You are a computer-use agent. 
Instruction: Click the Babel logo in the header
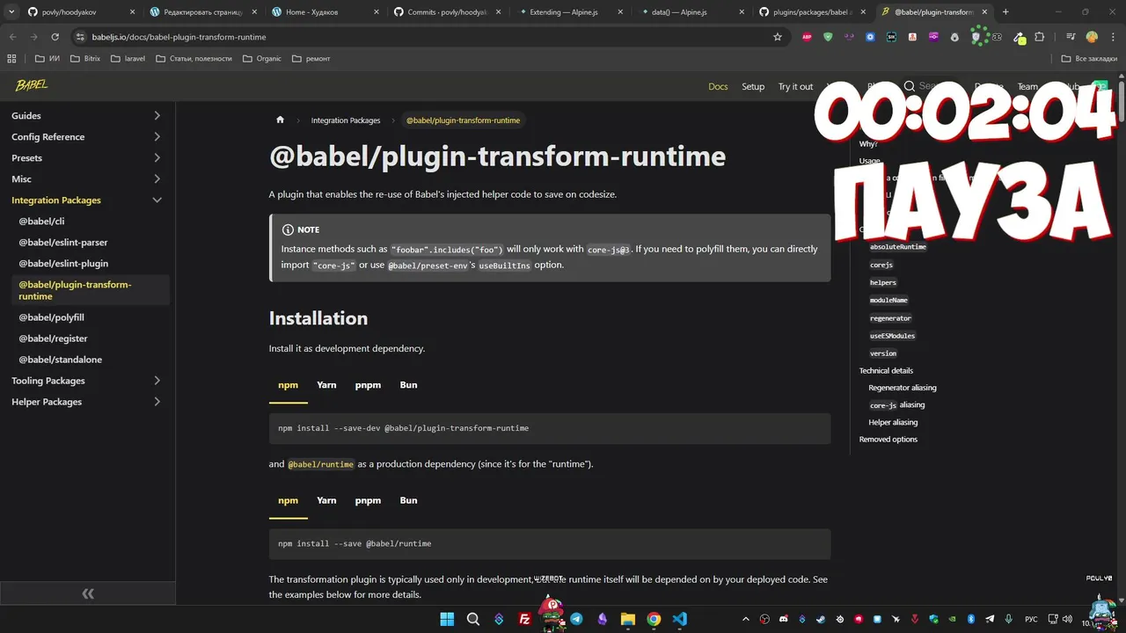[31, 85]
